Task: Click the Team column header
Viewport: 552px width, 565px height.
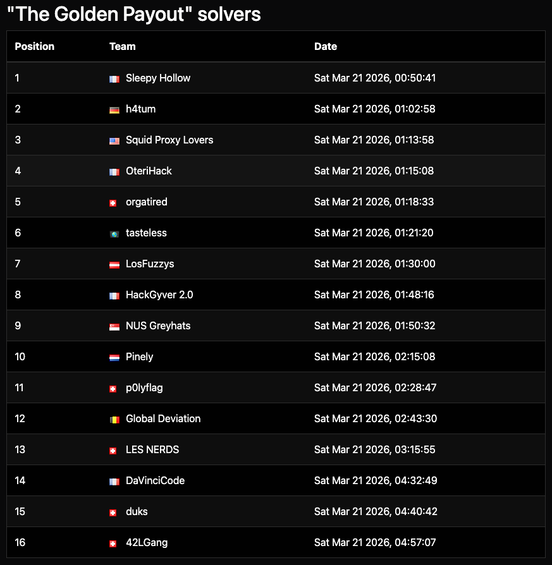Action: coord(122,47)
